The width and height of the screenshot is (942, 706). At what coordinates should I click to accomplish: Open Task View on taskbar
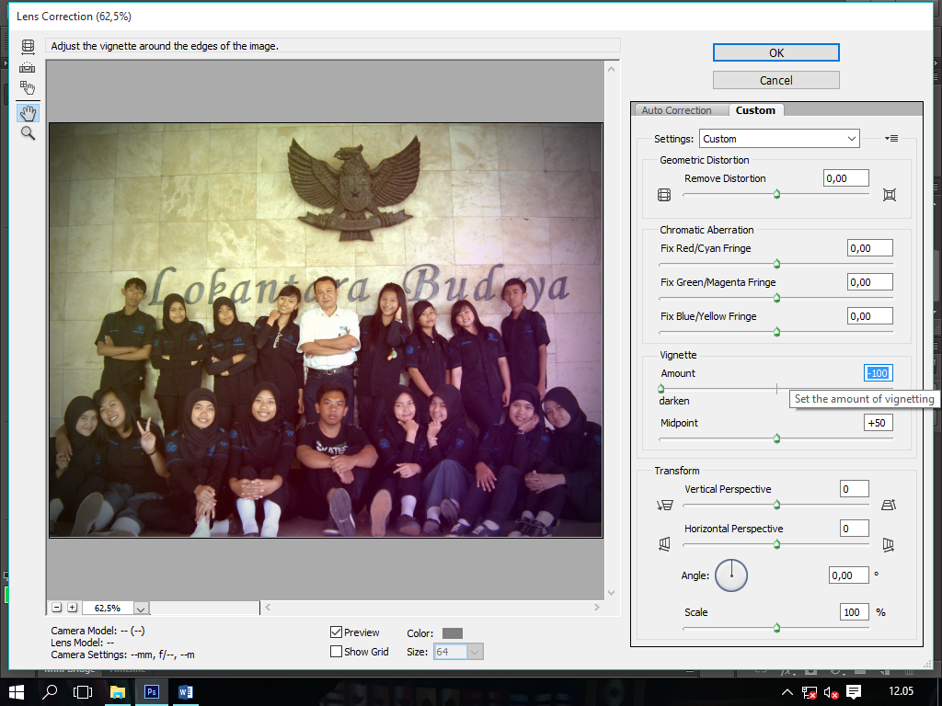(83, 691)
